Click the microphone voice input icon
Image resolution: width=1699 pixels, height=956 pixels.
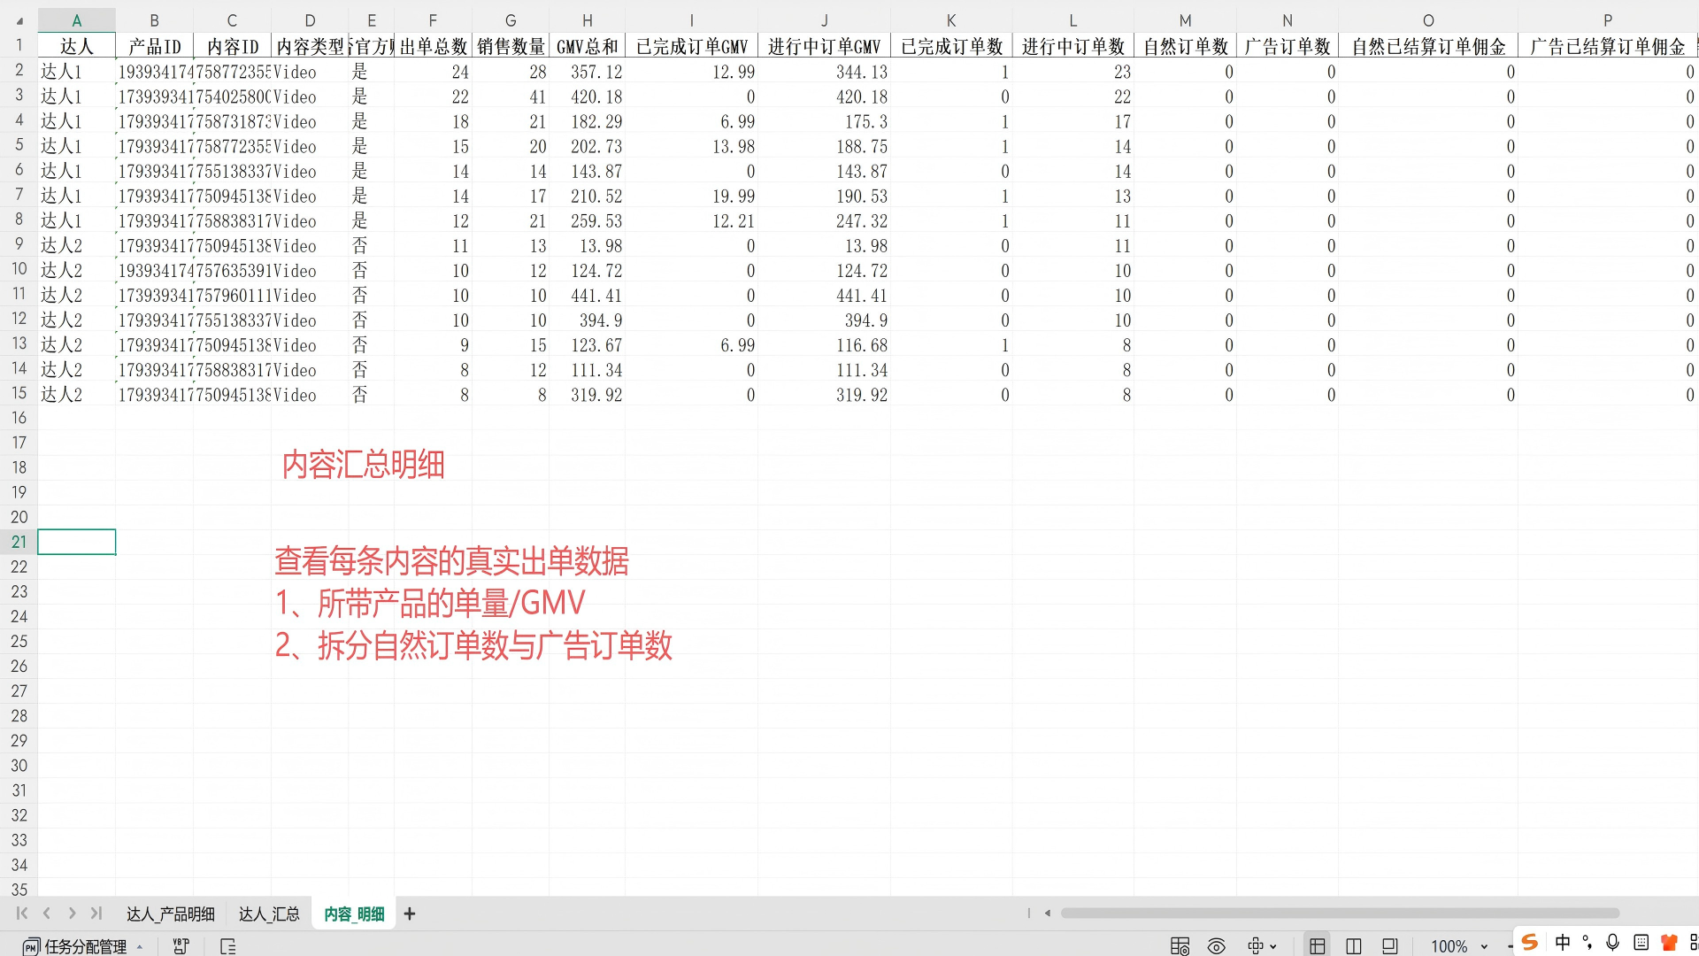[x=1612, y=943]
